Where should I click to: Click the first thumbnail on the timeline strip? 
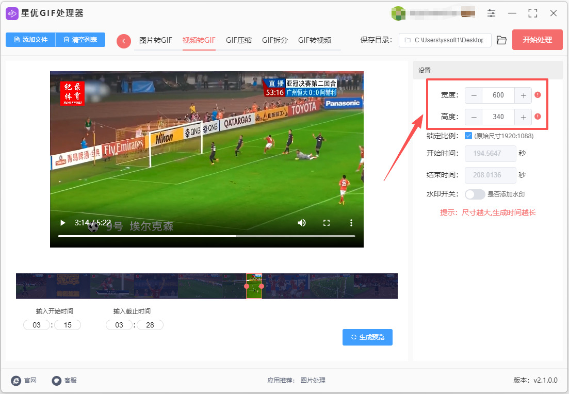pyautogui.click(x=31, y=286)
